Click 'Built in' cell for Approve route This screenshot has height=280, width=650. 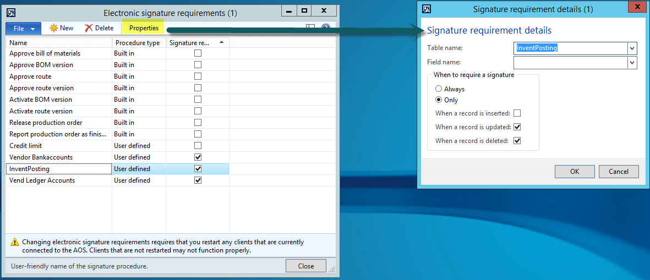(x=139, y=76)
